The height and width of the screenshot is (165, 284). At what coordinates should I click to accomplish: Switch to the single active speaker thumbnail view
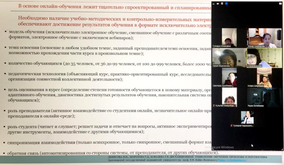click(218, 4)
